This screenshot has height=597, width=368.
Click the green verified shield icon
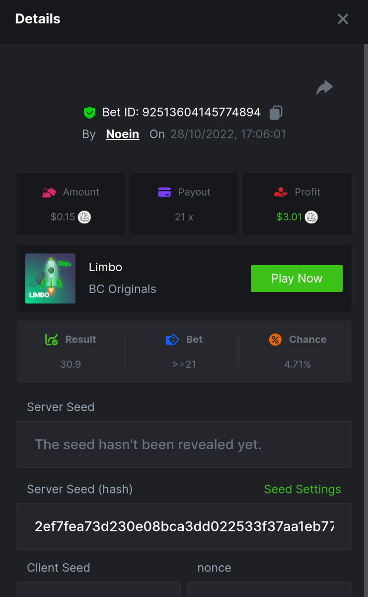[x=89, y=113]
